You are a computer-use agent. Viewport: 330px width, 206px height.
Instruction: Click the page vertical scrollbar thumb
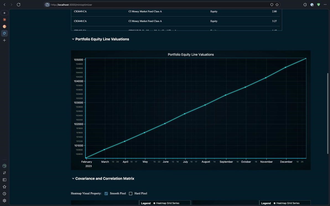(x=328, y=113)
